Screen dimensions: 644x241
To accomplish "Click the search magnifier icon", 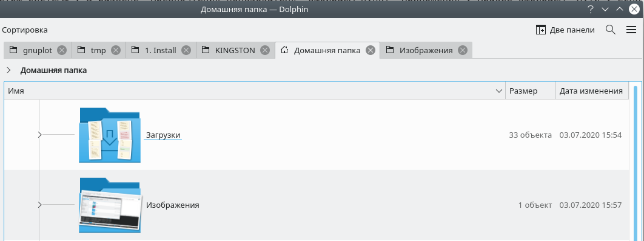I will click(x=611, y=30).
